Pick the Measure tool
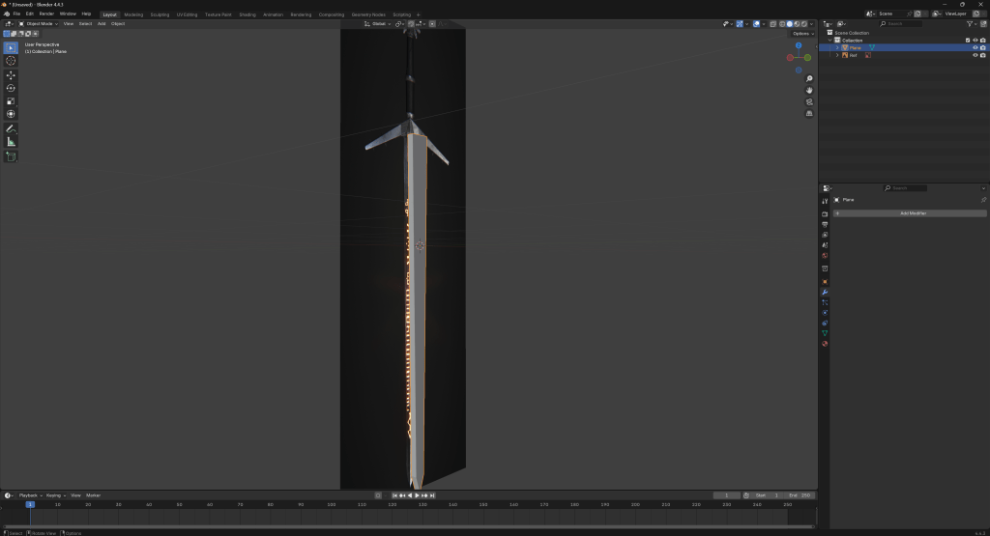The width and height of the screenshot is (990, 536). 11,142
